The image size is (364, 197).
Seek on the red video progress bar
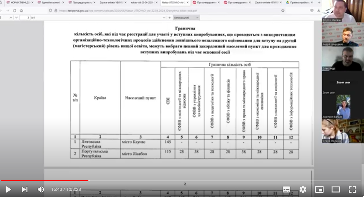[x=44, y=181]
